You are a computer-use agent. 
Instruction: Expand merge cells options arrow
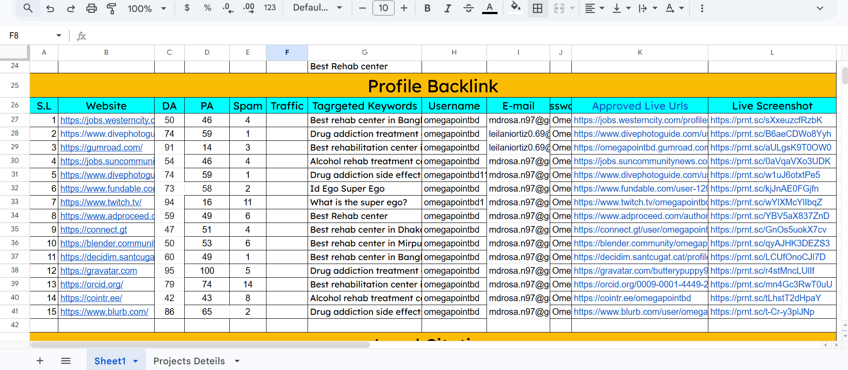[572, 8]
